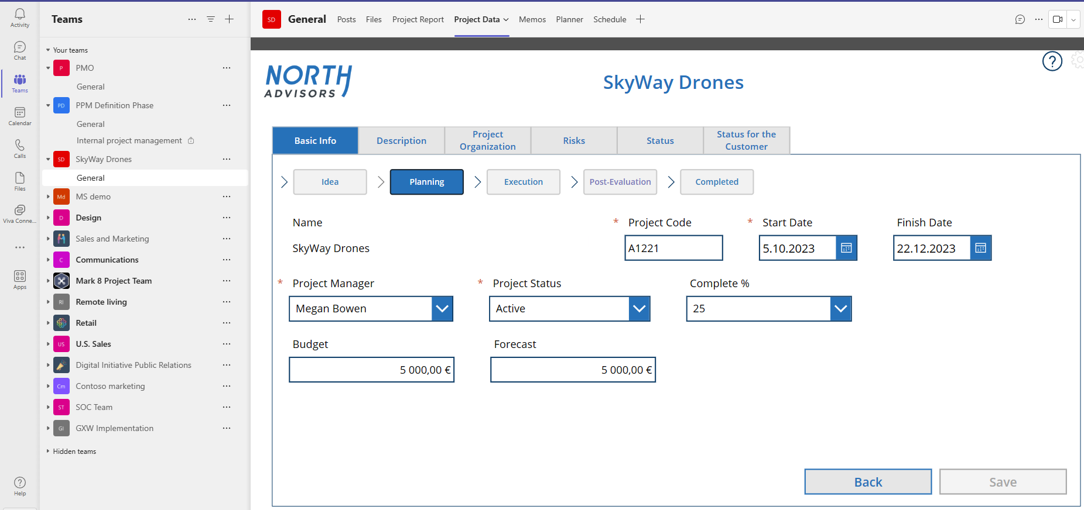Screen dimensions: 1084x510
Task: Switch to the Project Report tab
Action: pos(418,19)
